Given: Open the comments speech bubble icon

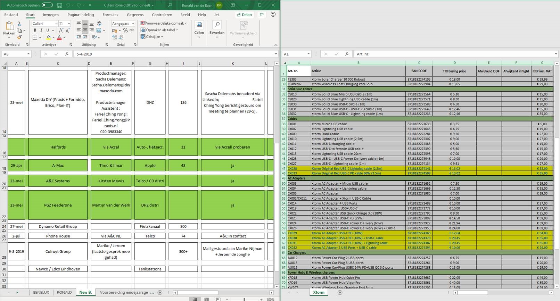Looking at the screenshot, I should tap(262, 15).
